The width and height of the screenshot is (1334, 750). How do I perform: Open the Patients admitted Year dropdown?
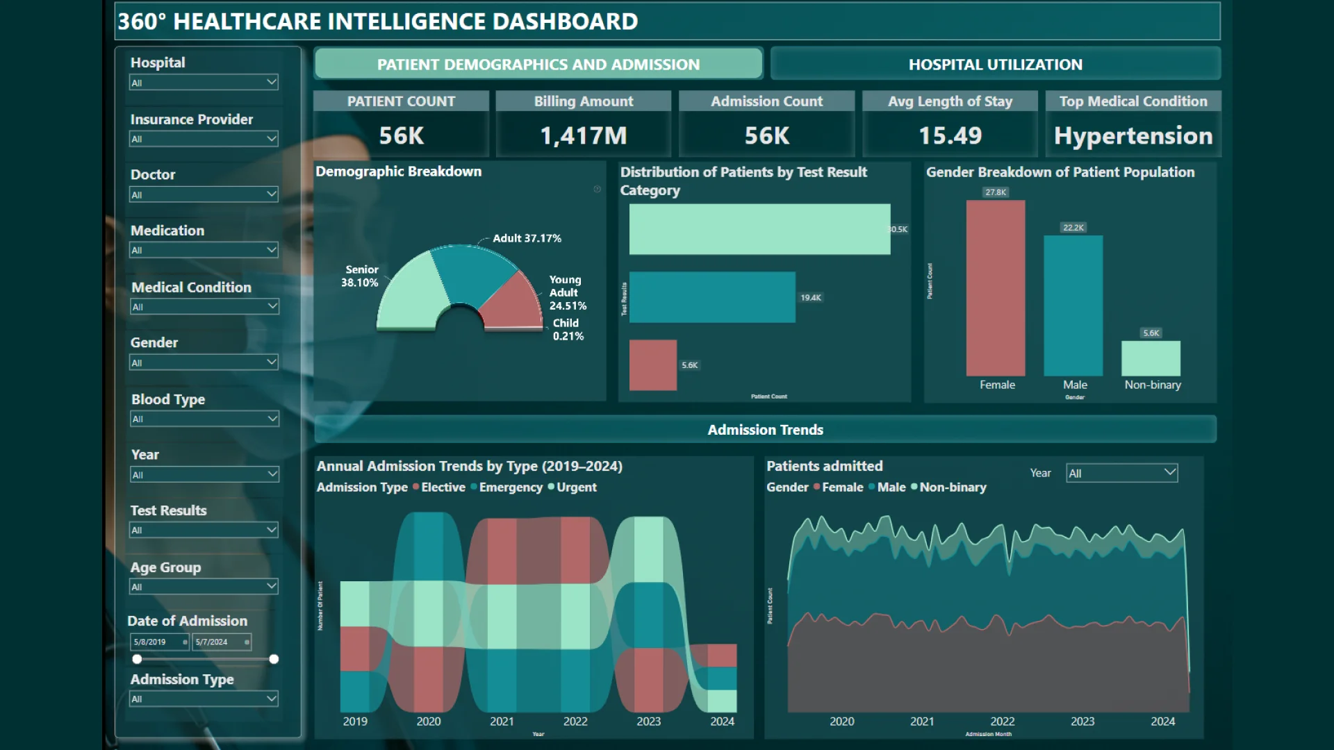coord(1169,473)
